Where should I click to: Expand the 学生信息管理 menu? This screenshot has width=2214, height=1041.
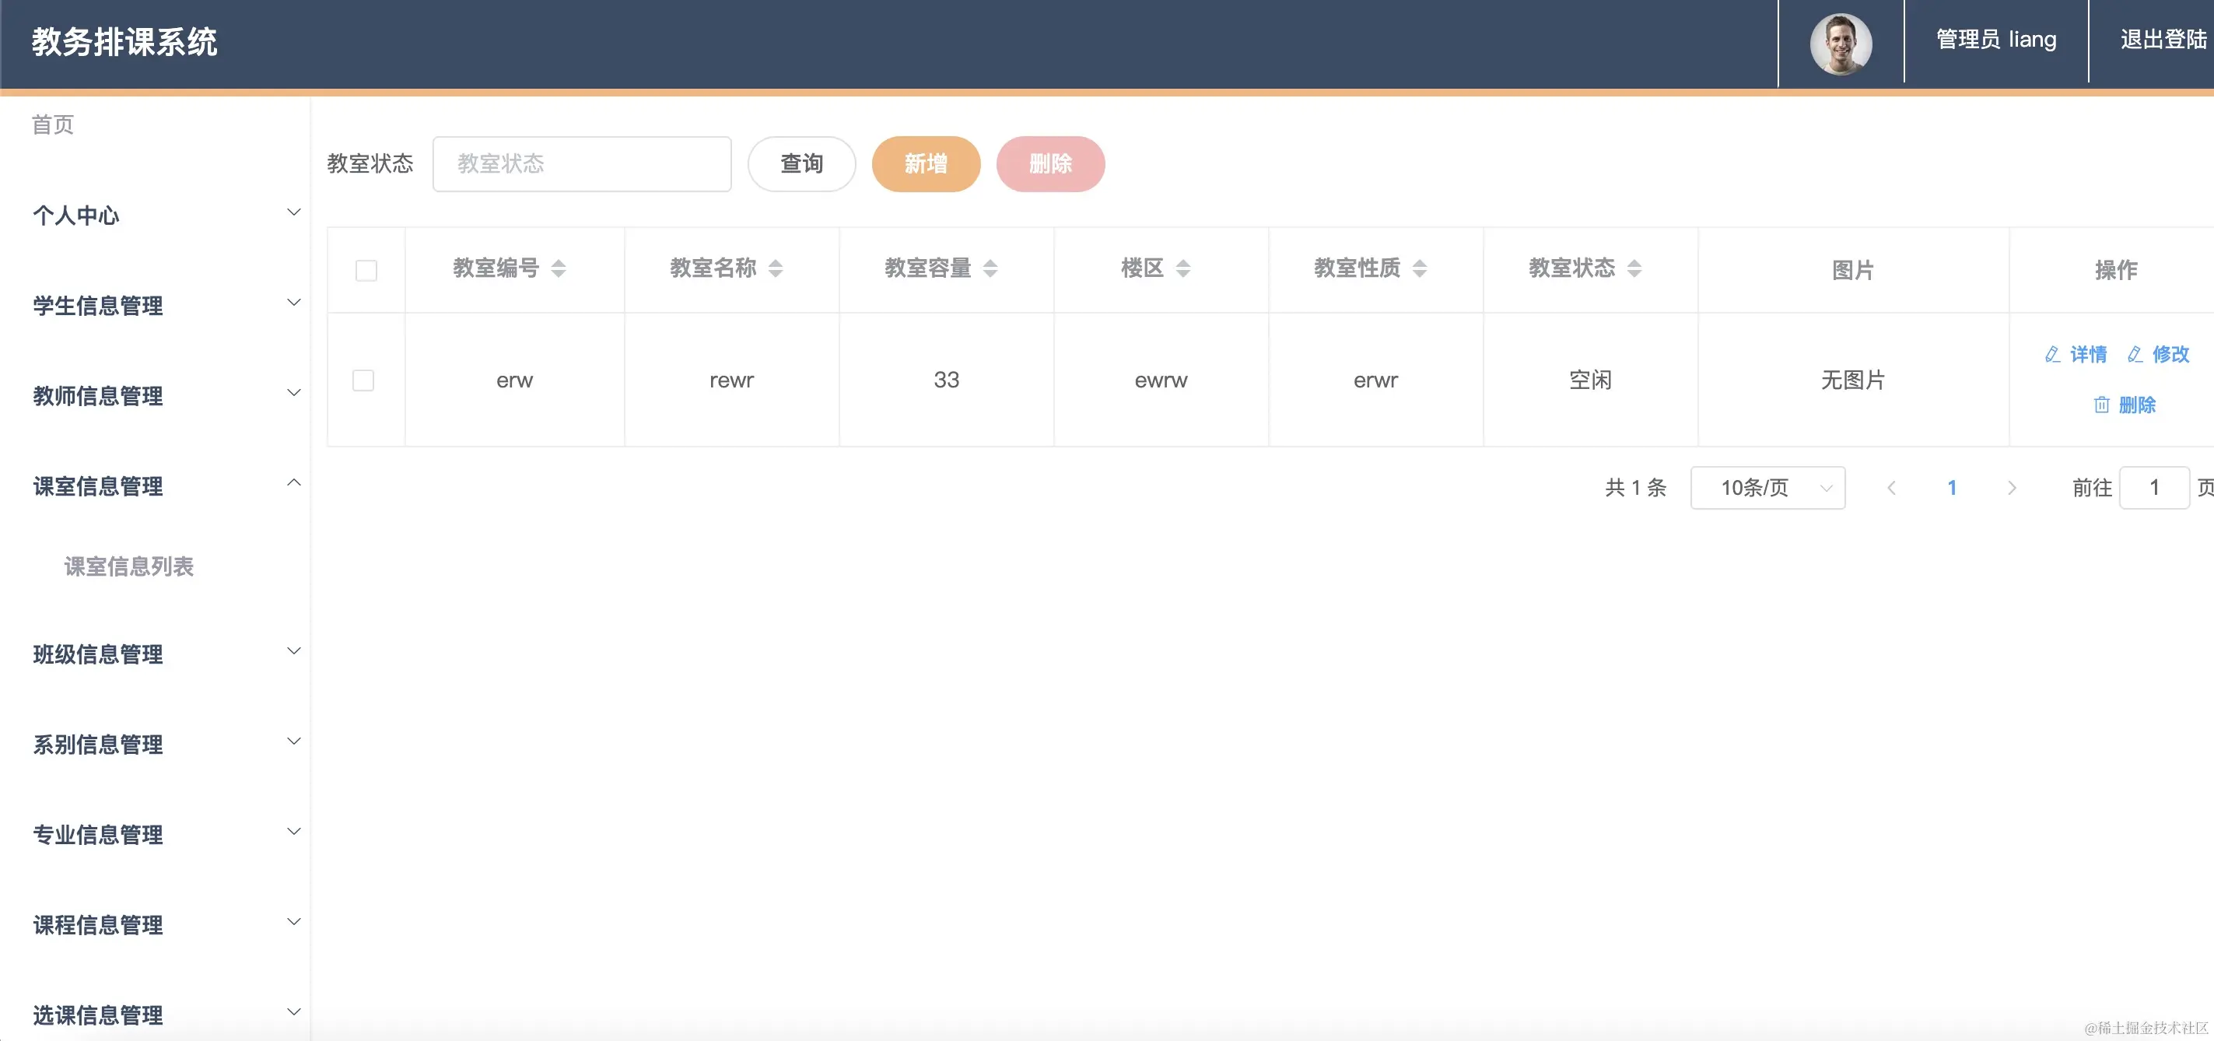[x=97, y=306]
